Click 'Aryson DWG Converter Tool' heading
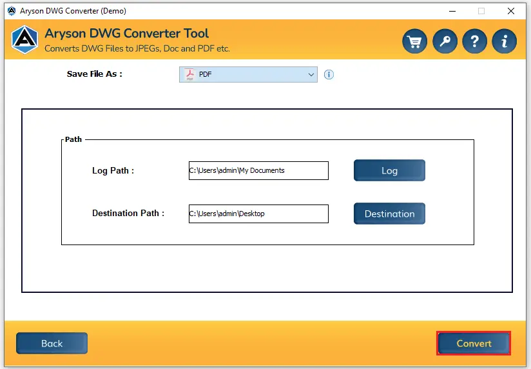The image size is (531, 369). pyautogui.click(x=127, y=34)
